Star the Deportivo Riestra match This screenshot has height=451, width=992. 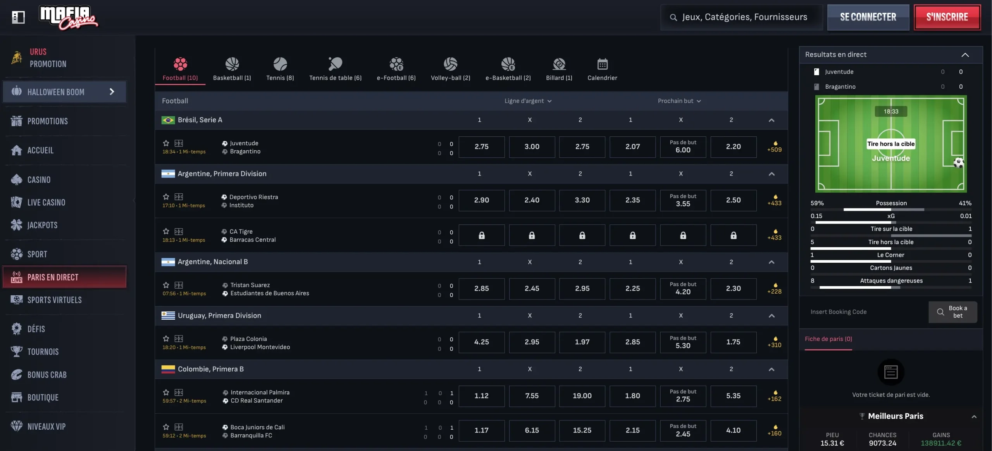166,196
